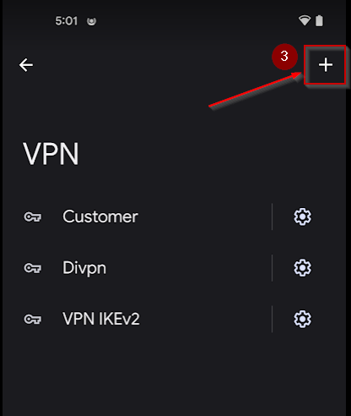Screen dimensions: 351x416
Task: Click the notification face icon near clock
Action: 91,21
